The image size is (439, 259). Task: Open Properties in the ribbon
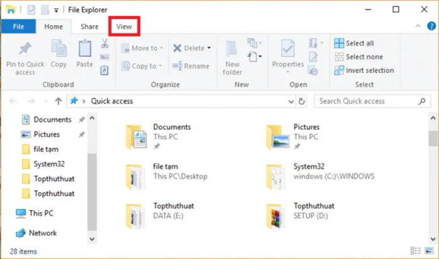tap(288, 53)
